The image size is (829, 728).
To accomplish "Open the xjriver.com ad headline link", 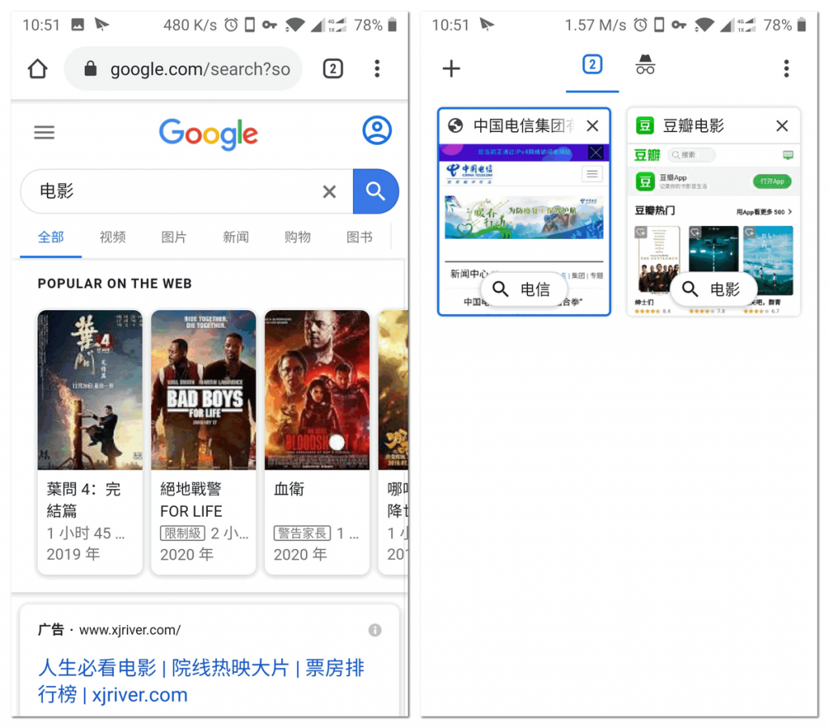I will [201, 681].
